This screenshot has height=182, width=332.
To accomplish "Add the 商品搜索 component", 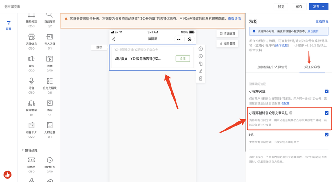I will [x=50, y=19].
